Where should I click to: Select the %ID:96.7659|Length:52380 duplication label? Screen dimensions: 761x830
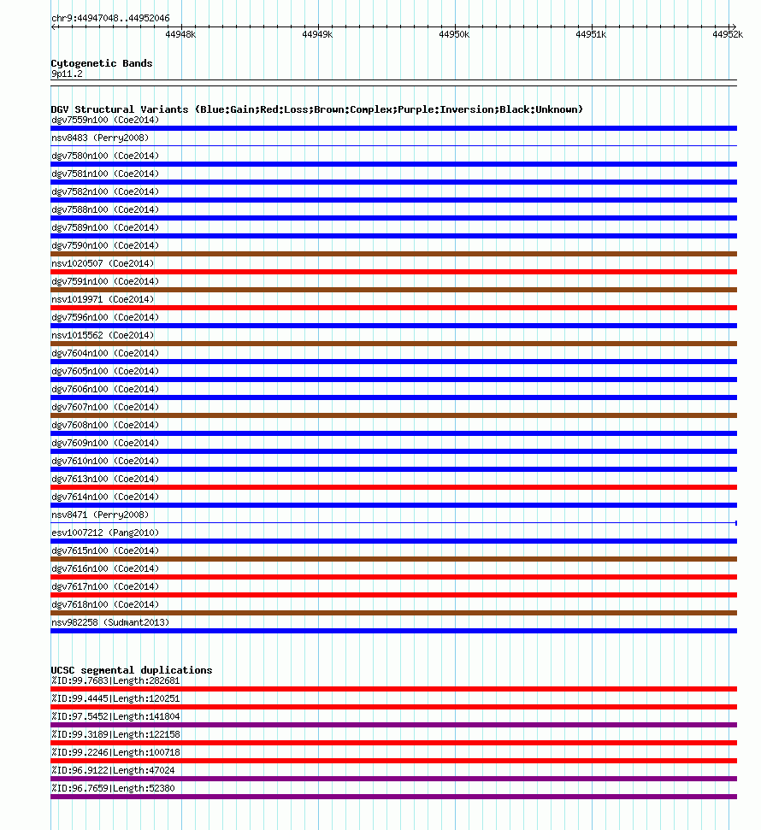pos(113,789)
